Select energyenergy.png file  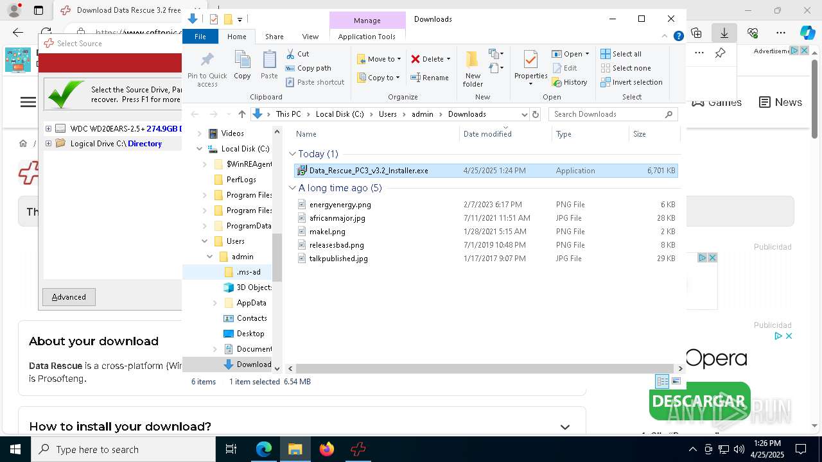[486, 205]
